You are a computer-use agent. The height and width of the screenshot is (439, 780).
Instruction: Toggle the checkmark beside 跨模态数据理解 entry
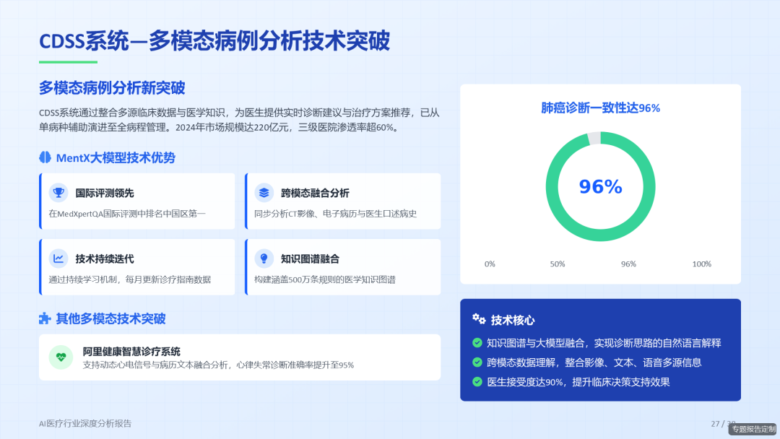(x=477, y=362)
